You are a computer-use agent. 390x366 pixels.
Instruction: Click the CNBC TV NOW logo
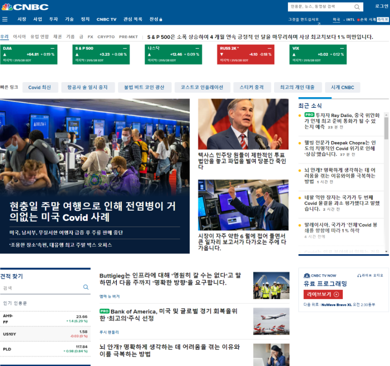coord(320,275)
